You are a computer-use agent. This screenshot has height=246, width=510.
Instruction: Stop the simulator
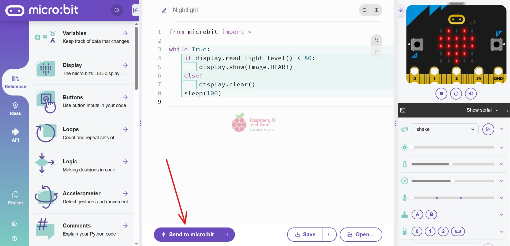click(441, 94)
